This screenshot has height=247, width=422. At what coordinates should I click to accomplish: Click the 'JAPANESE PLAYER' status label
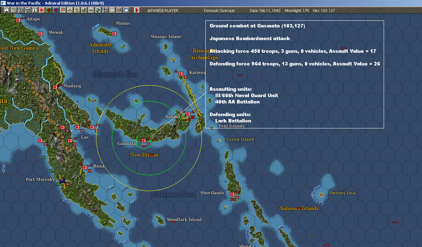163,11
